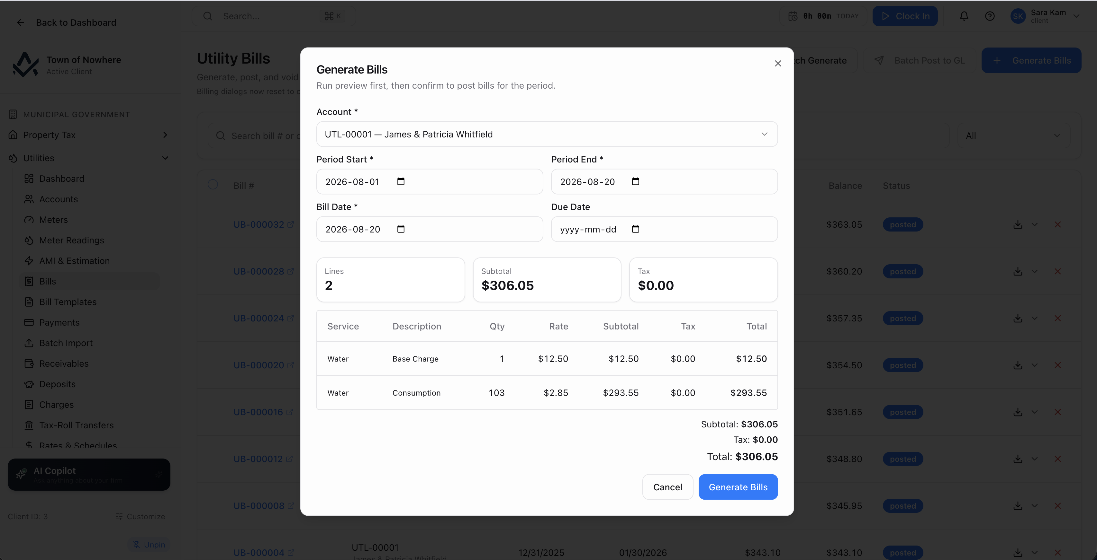The height and width of the screenshot is (560, 1097).
Task: Open Sara Kam user menu chevron
Action: click(1077, 16)
